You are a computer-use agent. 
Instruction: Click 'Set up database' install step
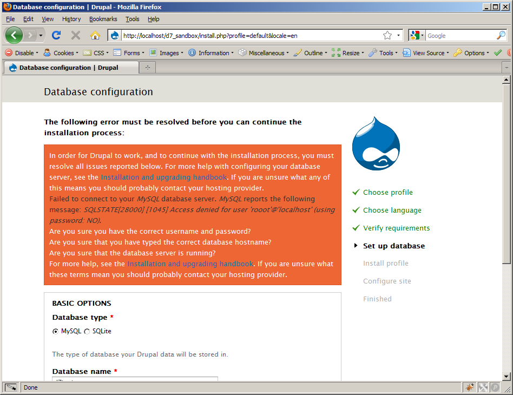pos(394,246)
